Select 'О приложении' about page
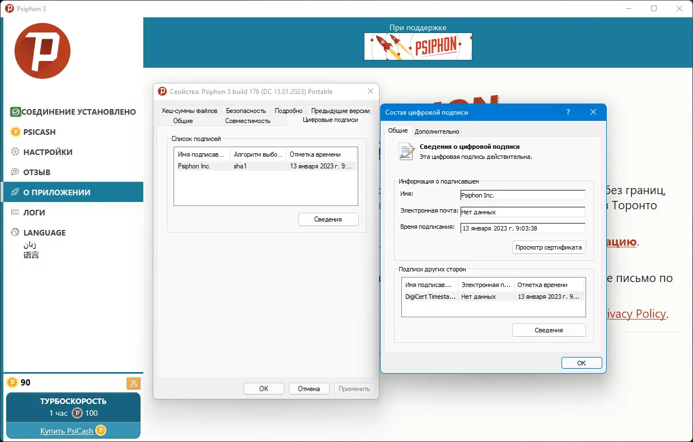This screenshot has height=442, width=693. click(x=73, y=192)
